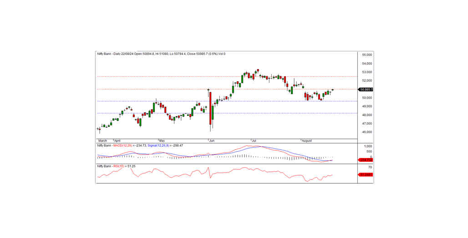The width and height of the screenshot is (468, 238).
Task: Select the 500 MACD axis label
Action: (369, 152)
